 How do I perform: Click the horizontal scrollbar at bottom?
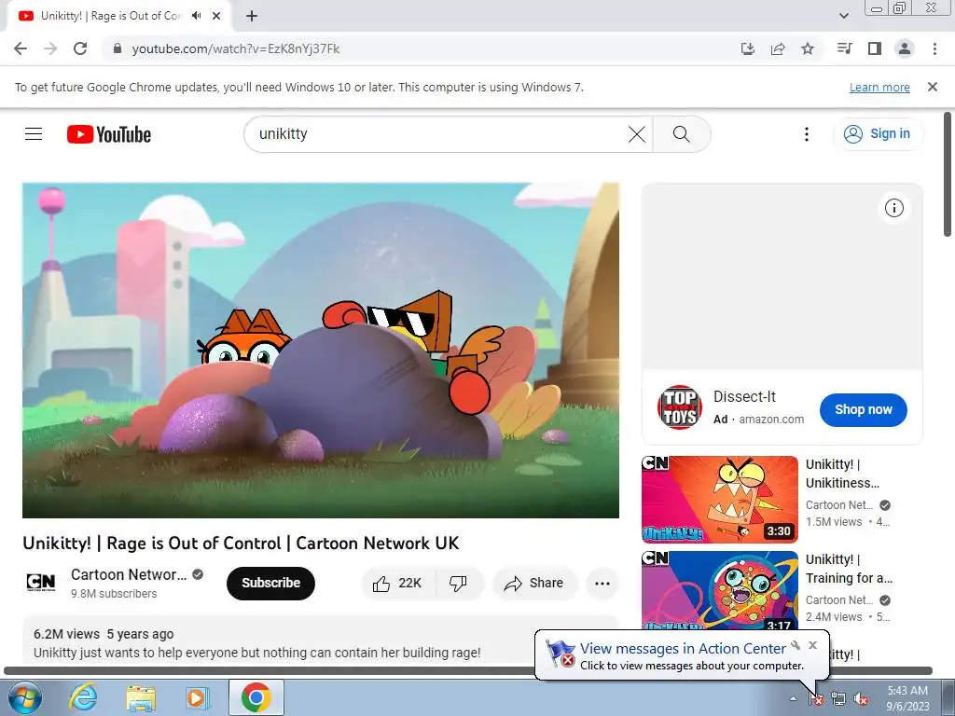click(468, 670)
